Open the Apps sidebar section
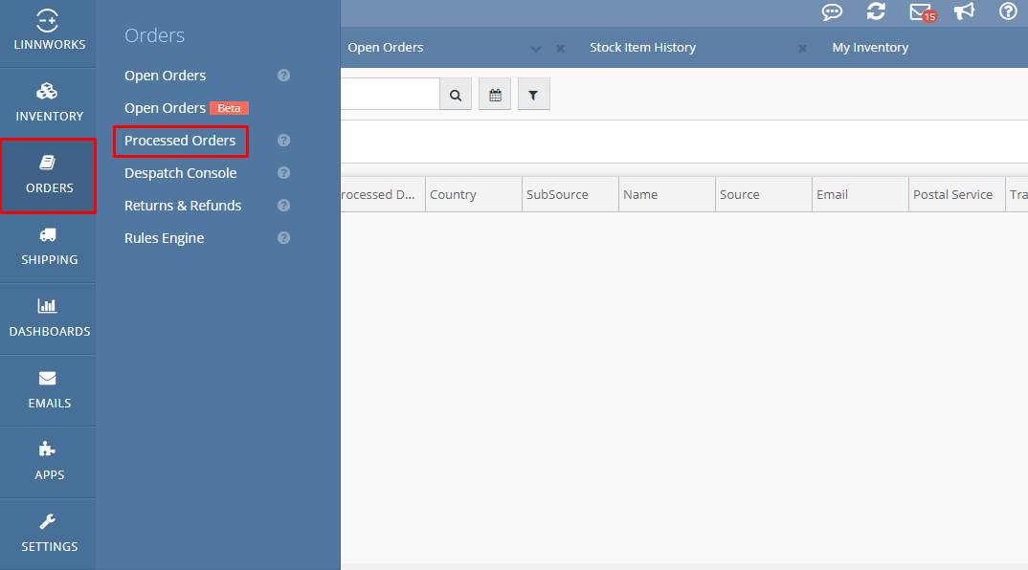The image size is (1028, 570). [x=48, y=463]
